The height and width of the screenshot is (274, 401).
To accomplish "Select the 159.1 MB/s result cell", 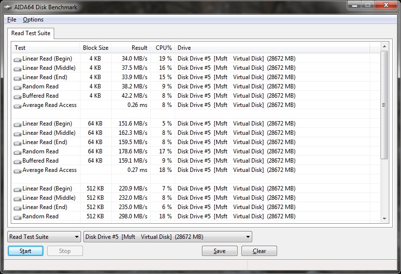I will [x=133, y=161].
